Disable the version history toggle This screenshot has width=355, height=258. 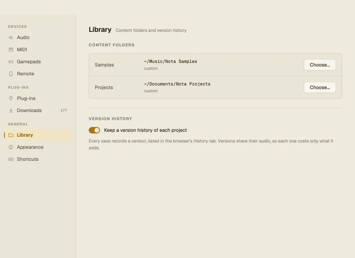click(94, 130)
